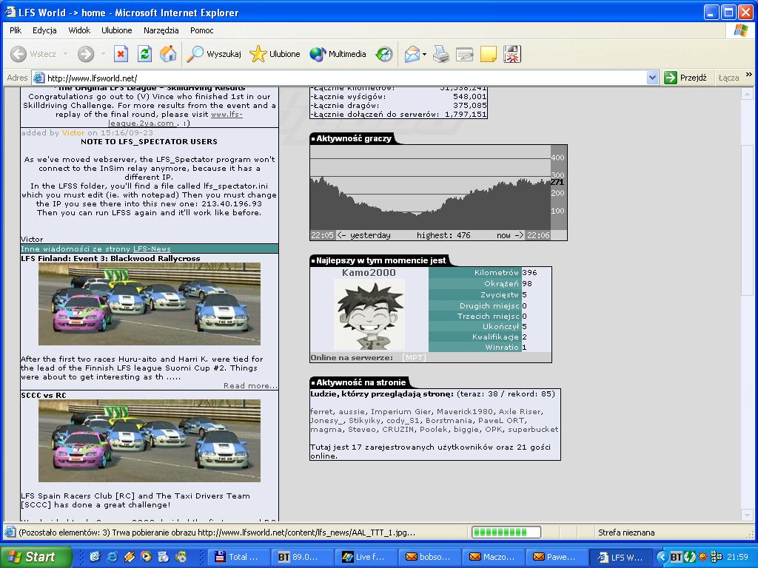This screenshot has width=758, height=568.
Task: Click username ferret in online list
Action: coord(321,411)
